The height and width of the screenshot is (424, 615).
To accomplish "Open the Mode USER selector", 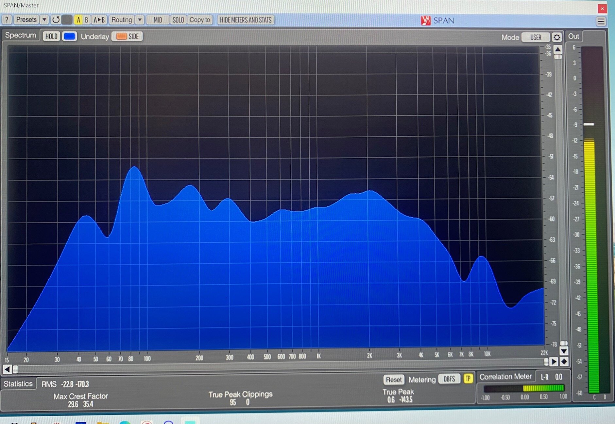I will (536, 37).
